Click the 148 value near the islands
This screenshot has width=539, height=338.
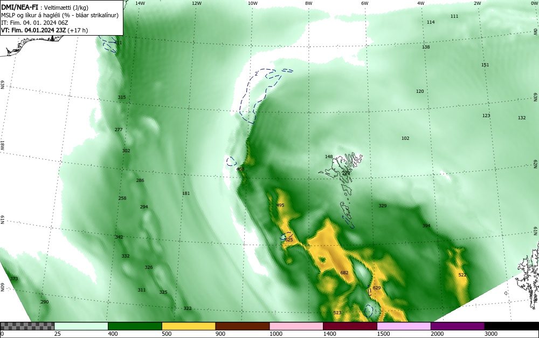point(329,157)
